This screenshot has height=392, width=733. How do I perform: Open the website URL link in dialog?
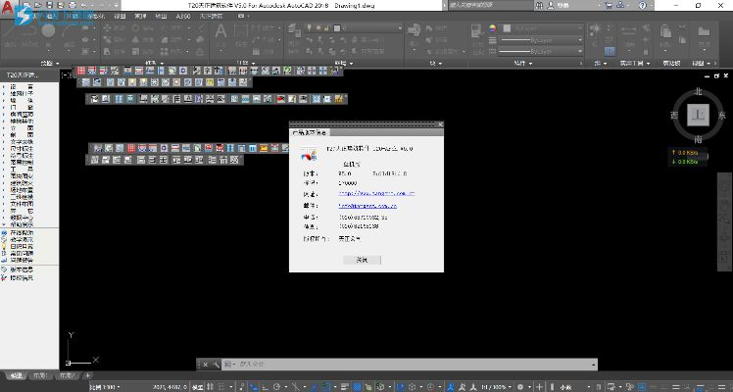click(376, 193)
